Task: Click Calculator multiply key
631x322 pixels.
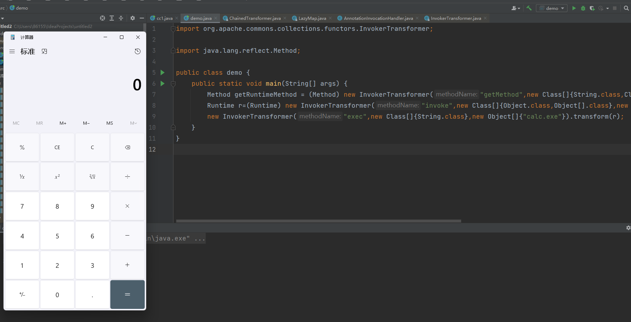Action: pos(127,206)
